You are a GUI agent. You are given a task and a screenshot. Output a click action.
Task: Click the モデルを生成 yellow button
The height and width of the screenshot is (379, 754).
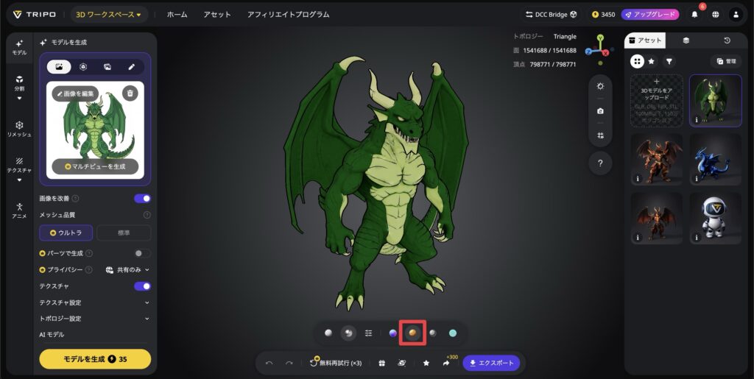(x=95, y=359)
